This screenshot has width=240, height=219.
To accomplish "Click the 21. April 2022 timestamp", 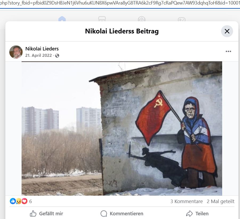I will point(39,55).
